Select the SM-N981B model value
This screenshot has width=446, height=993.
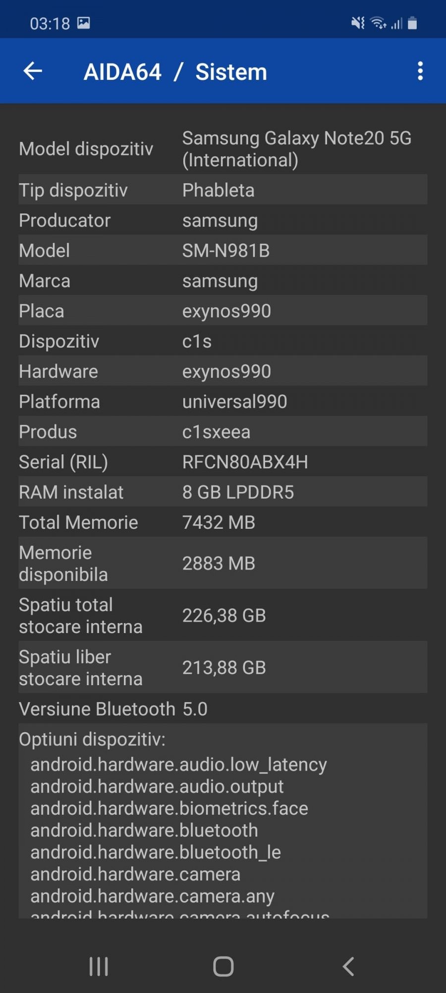[x=226, y=251]
